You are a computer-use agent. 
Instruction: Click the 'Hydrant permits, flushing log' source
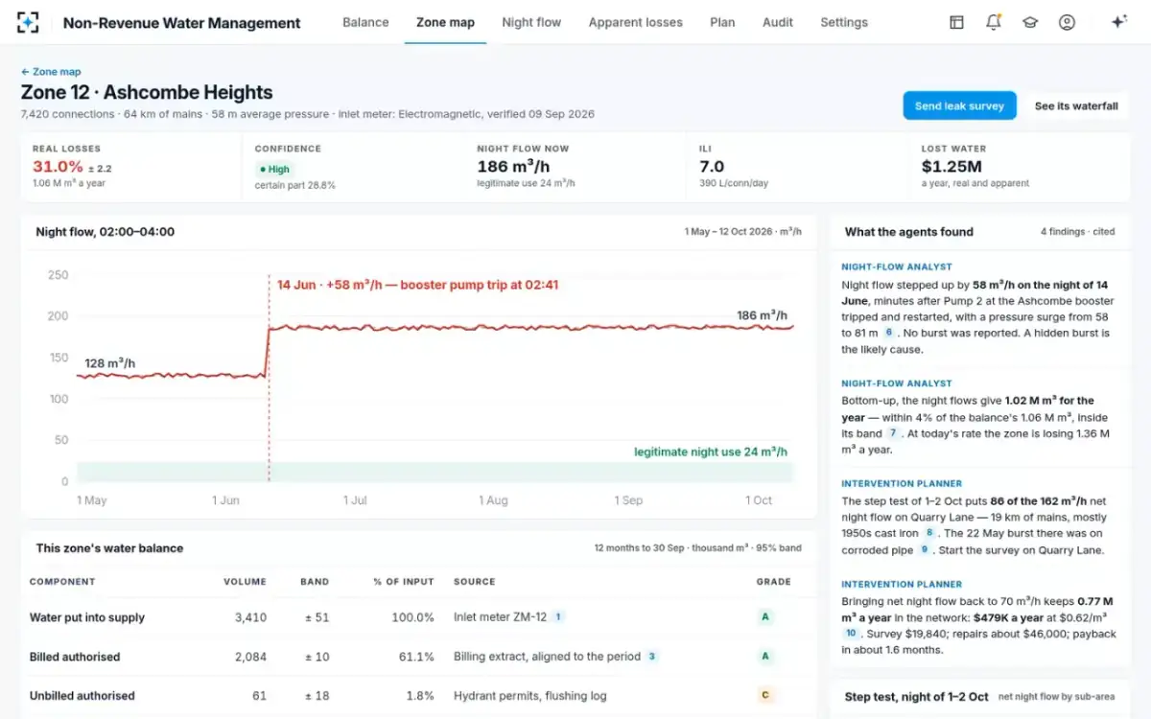[x=530, y=696]
